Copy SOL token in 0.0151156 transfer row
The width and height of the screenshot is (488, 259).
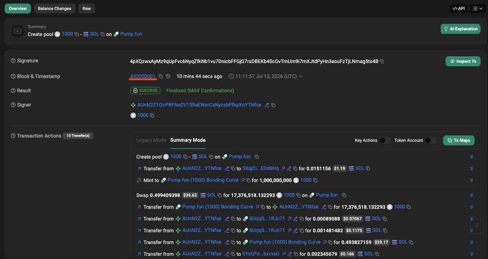[368, 168]
